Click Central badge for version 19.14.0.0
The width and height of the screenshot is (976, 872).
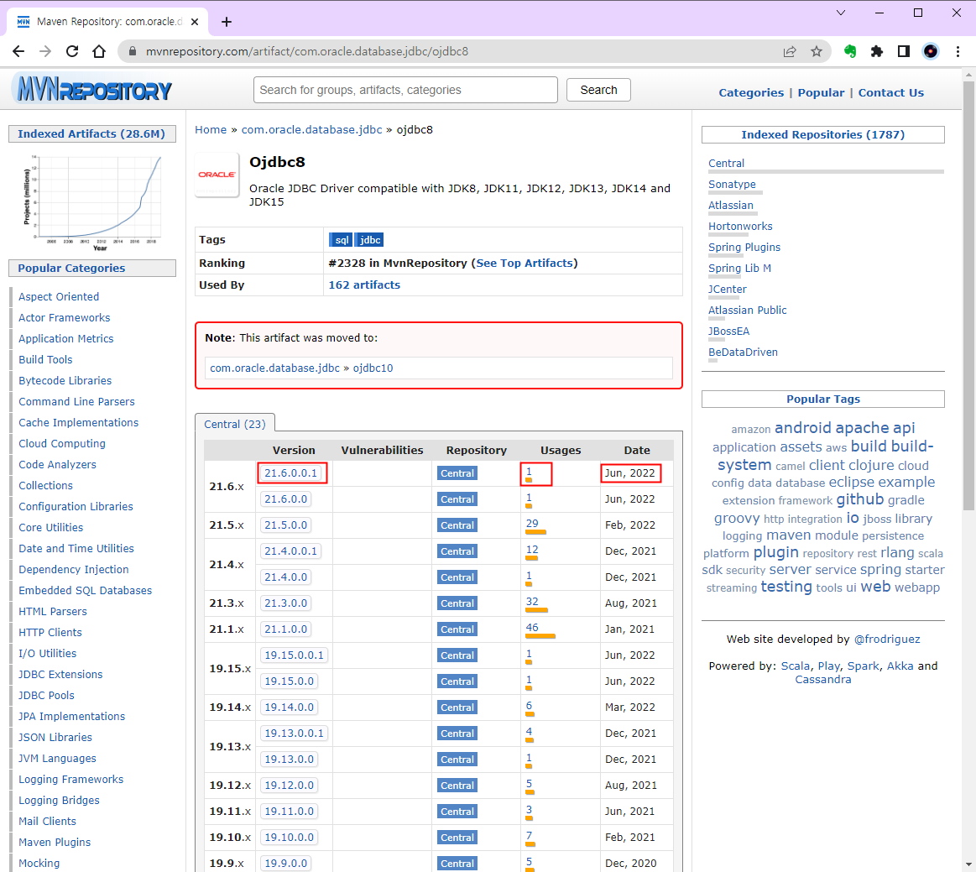(457, 708)
